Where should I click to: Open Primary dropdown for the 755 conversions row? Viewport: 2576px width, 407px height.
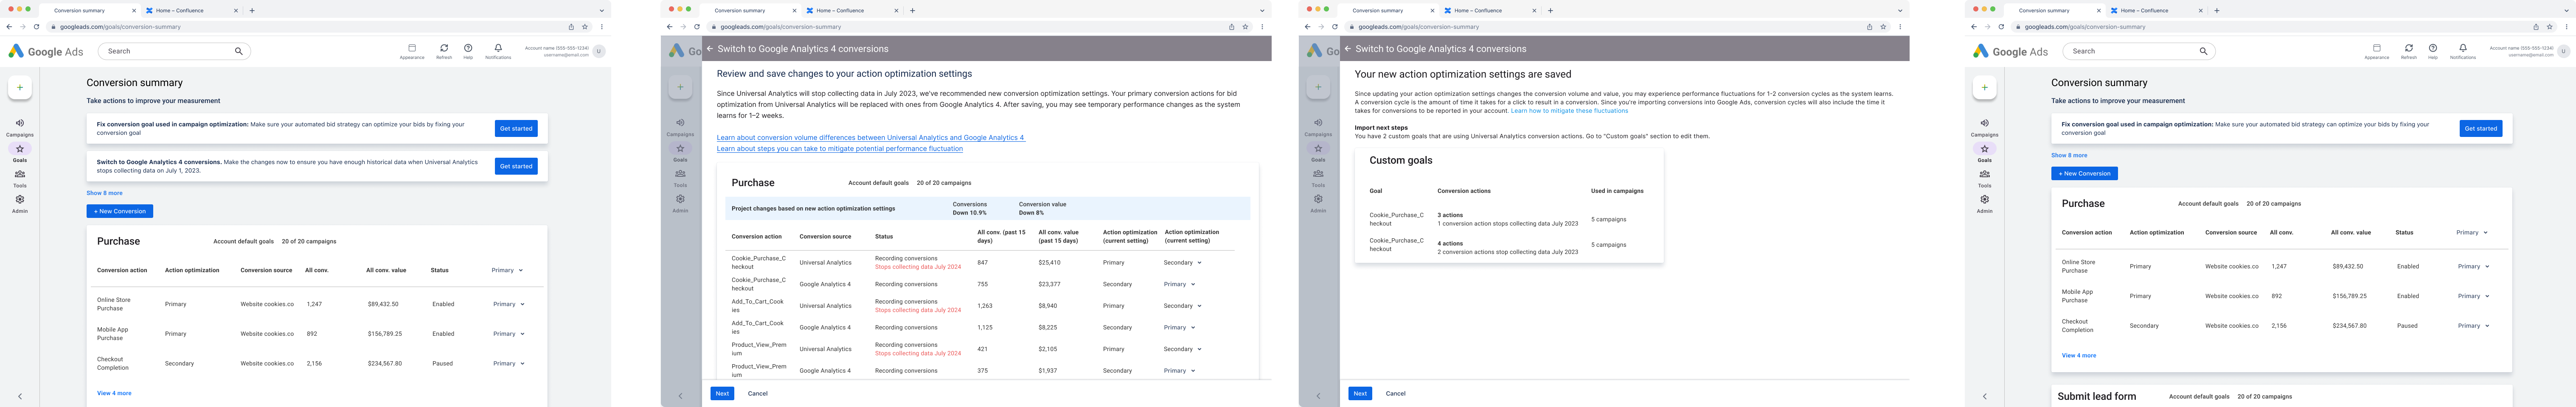coord(1179,284)
